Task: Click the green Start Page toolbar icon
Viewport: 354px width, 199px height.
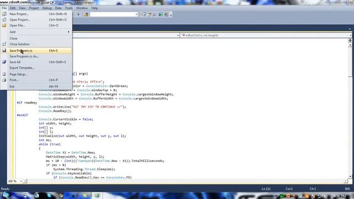Action: [160, 14]
